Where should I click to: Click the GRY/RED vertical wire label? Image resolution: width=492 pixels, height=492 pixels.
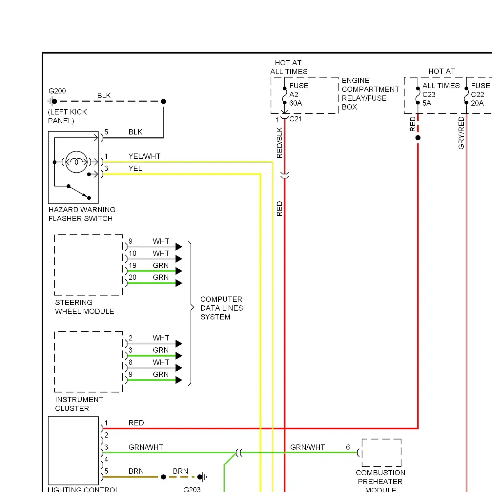(x=461, y=133)
